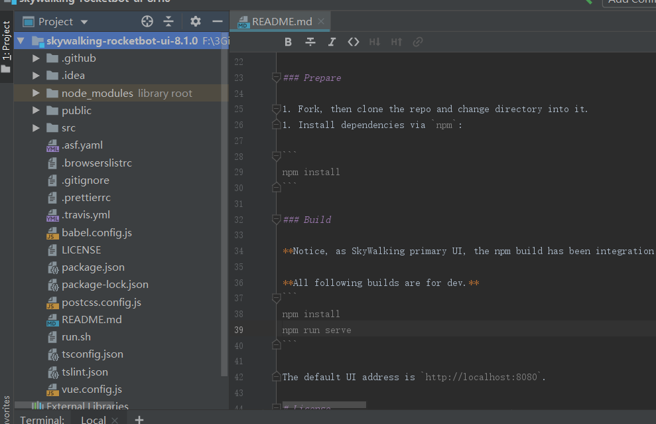Collapse the skywalking-rocketbot-ui-8.1.0 root node
Screen dimensions: 656x424
pos(21,41)
